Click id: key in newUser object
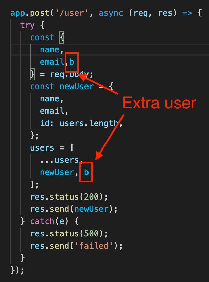 [47, 123]
